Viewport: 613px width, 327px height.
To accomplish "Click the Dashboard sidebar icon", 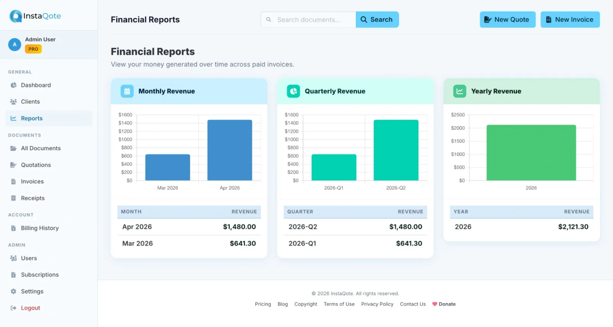I will click(x=13, y=85).
